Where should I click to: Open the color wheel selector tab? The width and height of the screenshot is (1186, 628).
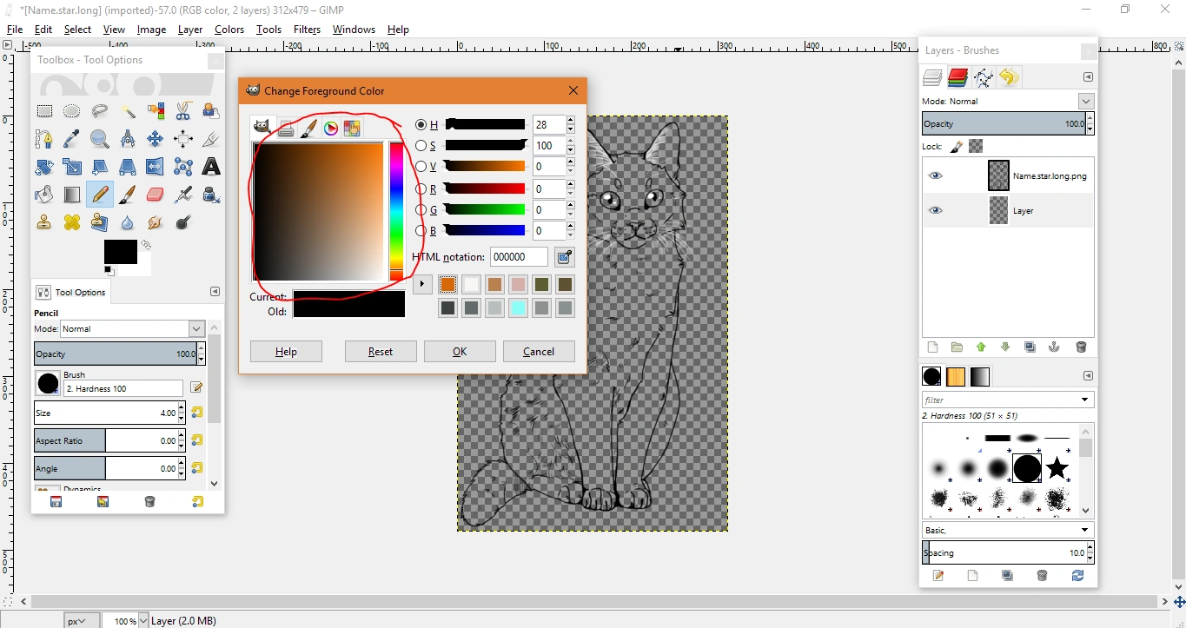[331, 129]
